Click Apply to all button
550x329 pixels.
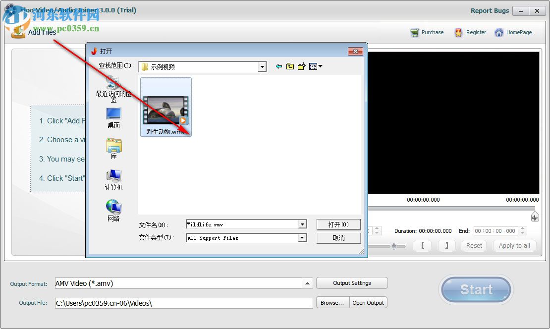point(514,245)
